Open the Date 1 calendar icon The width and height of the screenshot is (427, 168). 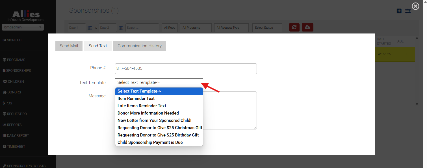tap(90, 28)
